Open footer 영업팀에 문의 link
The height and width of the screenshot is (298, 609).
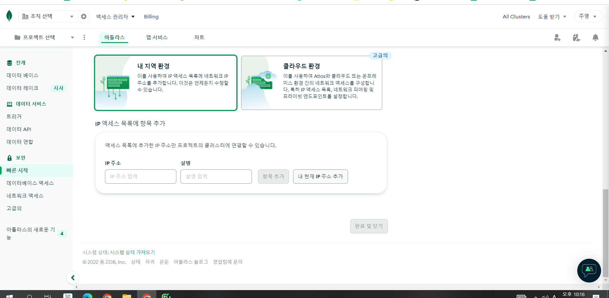pos(228,262)
